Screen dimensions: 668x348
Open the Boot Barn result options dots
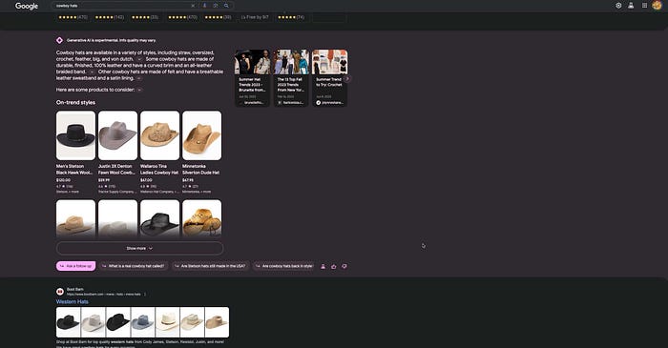145,294
